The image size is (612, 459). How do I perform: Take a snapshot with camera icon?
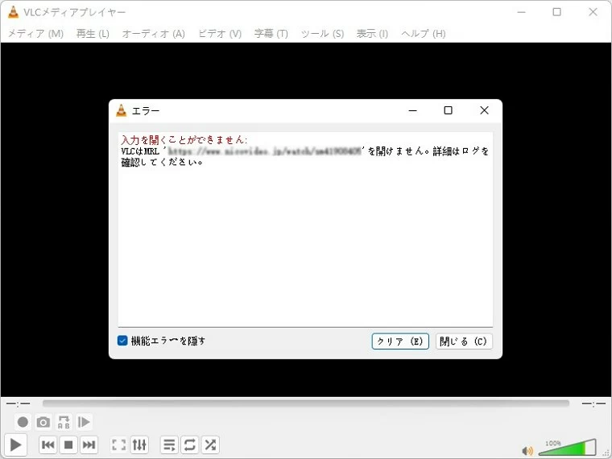pos(43,422)
